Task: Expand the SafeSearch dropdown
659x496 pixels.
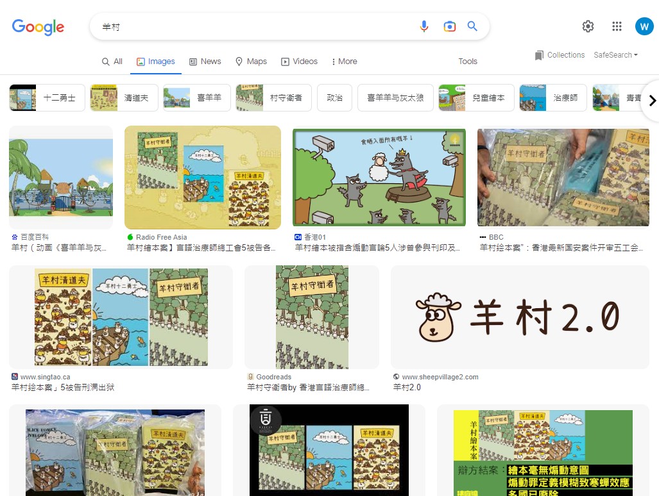Action: 615,55
